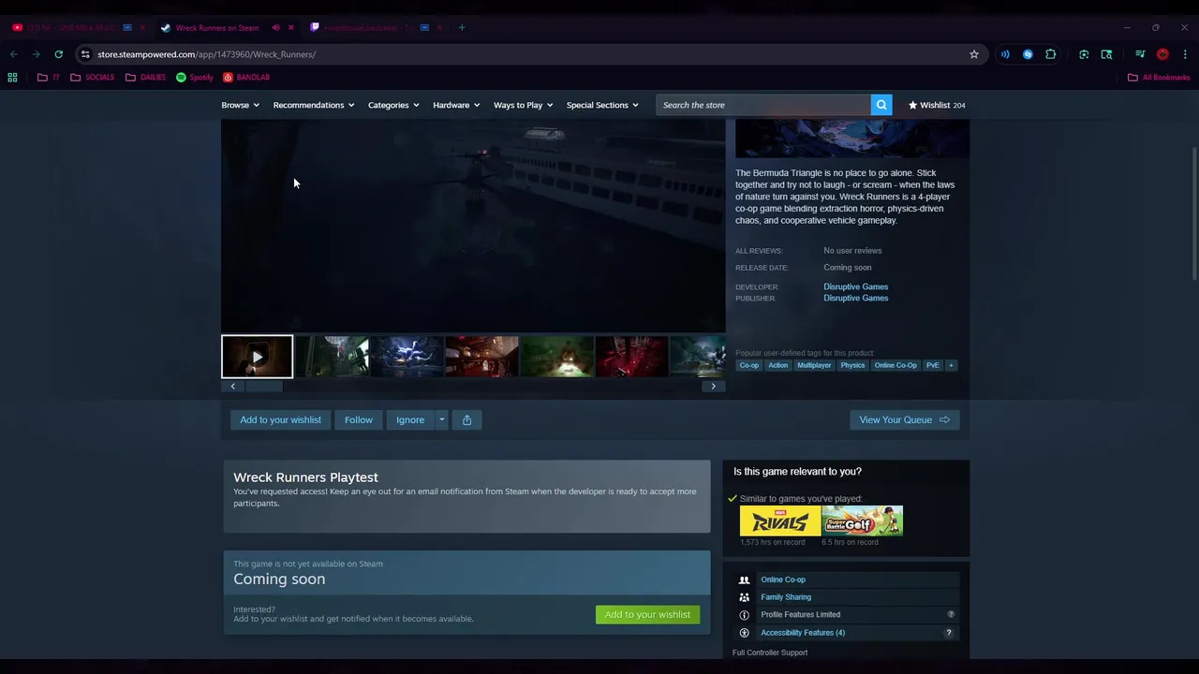Screen dimensions: 1199x674
Task: Open Disruptive Games publisher link
Action: (855, 298)
